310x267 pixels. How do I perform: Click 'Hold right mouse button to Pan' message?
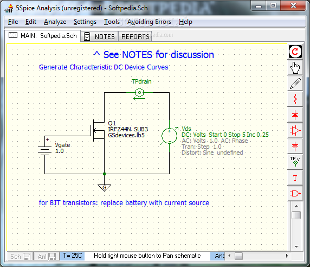[147, 256]
